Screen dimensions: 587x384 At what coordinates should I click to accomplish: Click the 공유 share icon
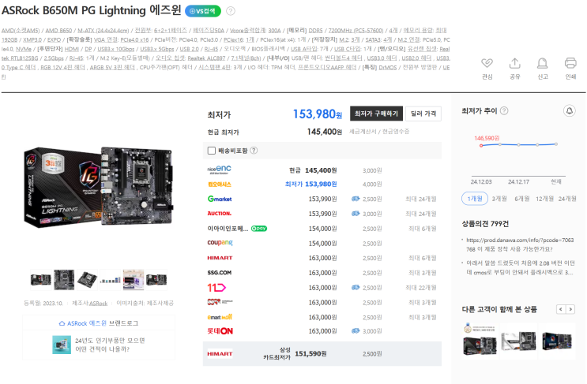point(515,63)
